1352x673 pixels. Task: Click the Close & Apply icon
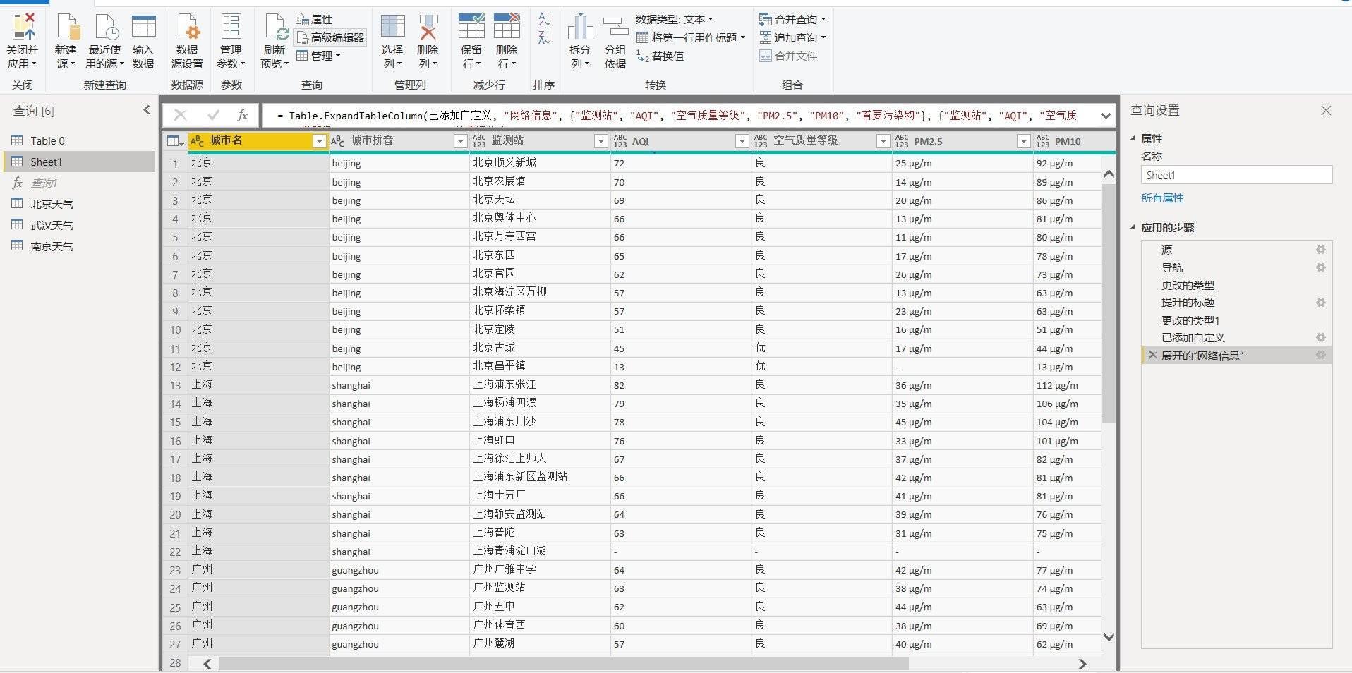pyautogui.click(x=23, y=28)
